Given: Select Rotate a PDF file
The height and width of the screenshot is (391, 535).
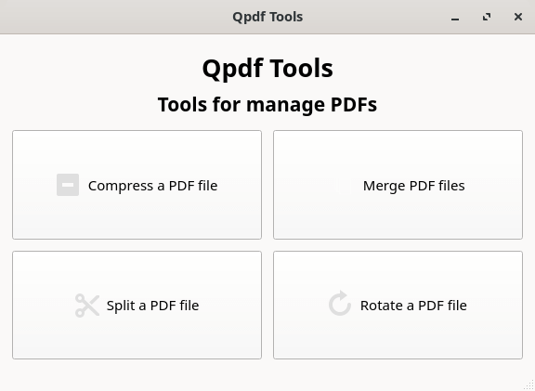Looking at the screenshot, I should point(398,305).
